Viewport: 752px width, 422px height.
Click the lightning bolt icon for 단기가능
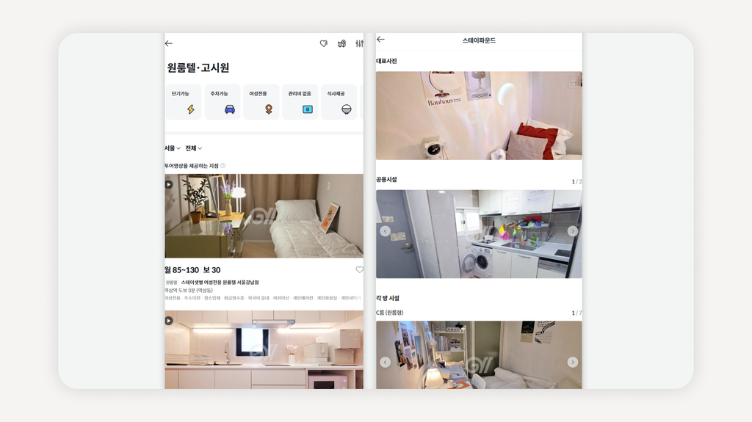click(191, 109)
